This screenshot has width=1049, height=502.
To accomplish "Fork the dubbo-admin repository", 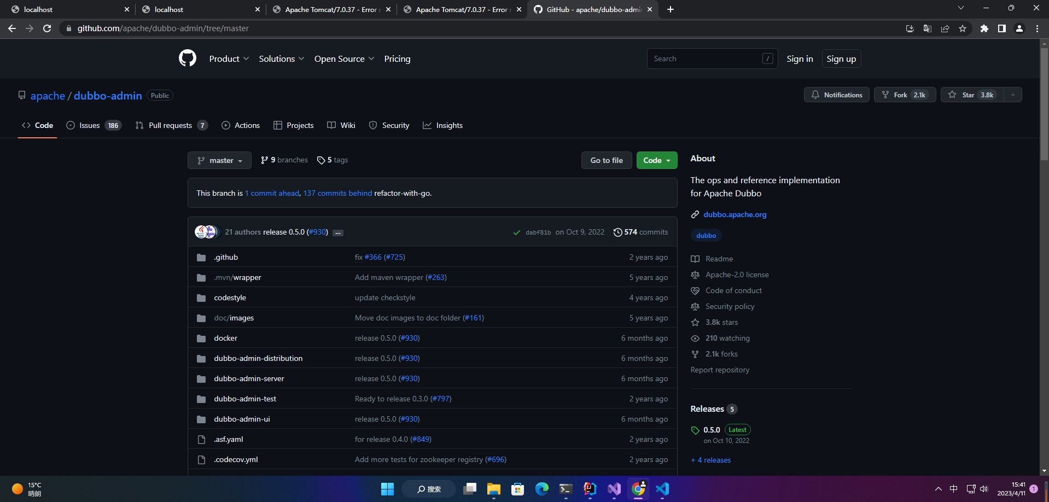I will (x=905, y=95).
